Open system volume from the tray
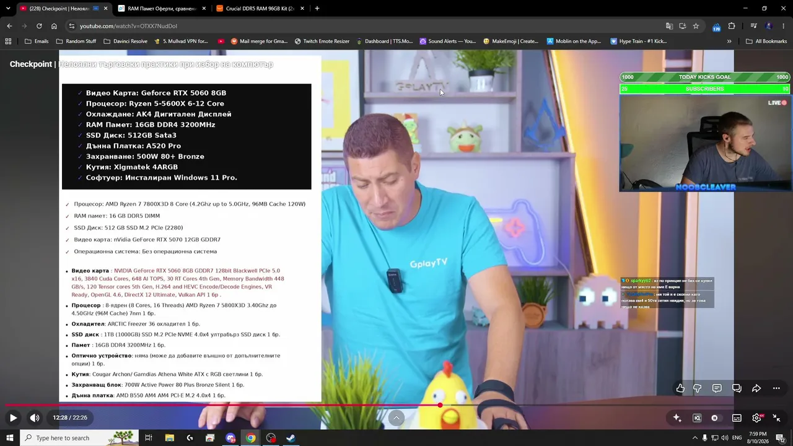This screenshot has height=446, width=793. coord(725,438)
